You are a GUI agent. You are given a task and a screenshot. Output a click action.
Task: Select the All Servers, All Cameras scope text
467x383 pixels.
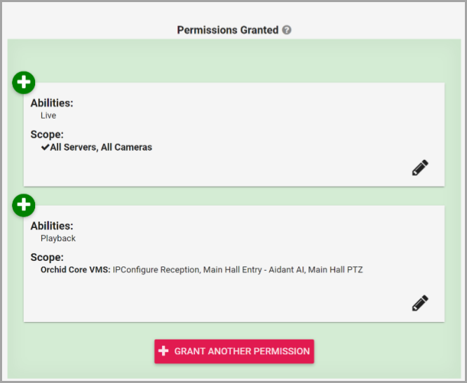pyautogui.click(x=101, y=147)
